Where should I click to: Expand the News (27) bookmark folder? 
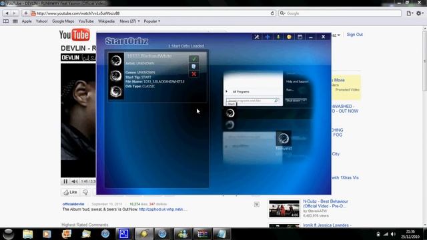(129, 21)
